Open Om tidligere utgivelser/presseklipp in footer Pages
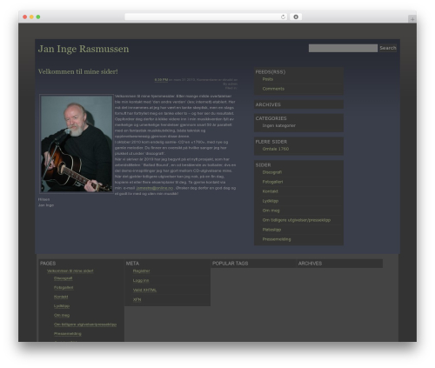This screenshot has width=435, height=368. (85, 325)
